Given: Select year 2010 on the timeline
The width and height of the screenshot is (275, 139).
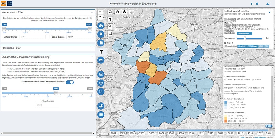Looking at the screenshot, I should 191,134.
